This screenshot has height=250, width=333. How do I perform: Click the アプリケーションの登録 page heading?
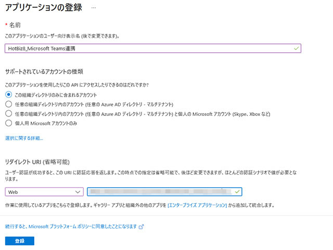coord(44,8)
